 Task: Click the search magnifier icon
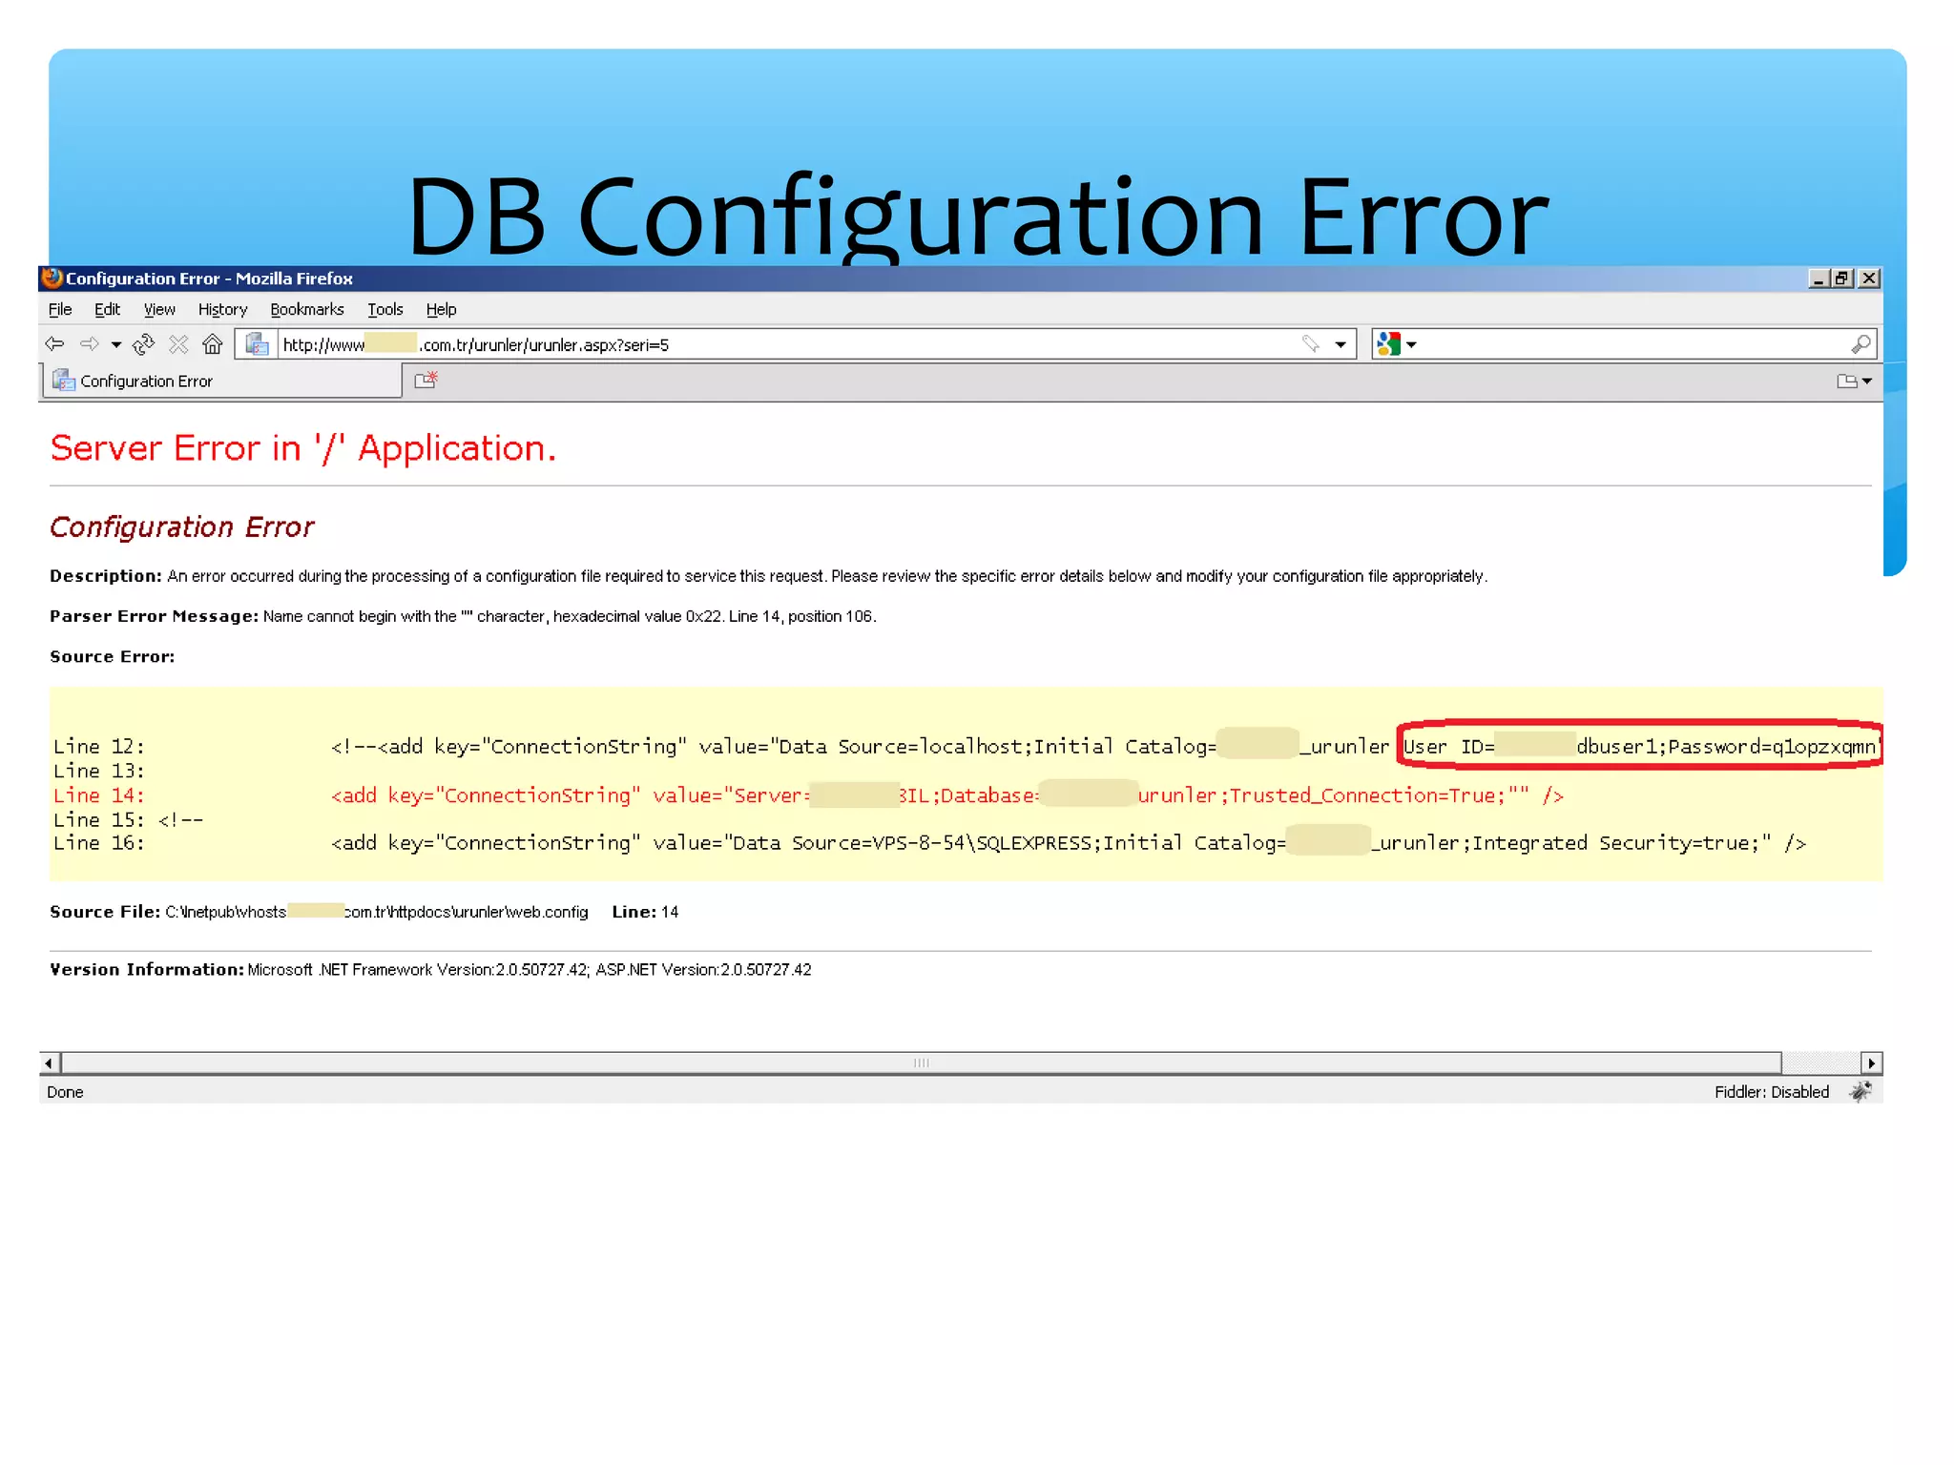(x=1860, y=343)
